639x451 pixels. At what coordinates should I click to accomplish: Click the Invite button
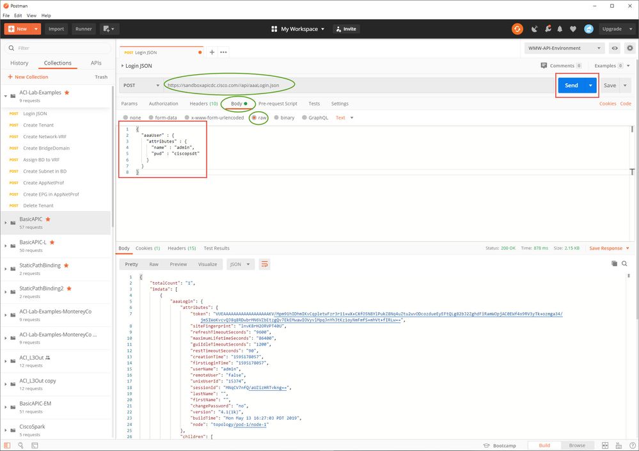pyautogui.click(x=346, y=29)
